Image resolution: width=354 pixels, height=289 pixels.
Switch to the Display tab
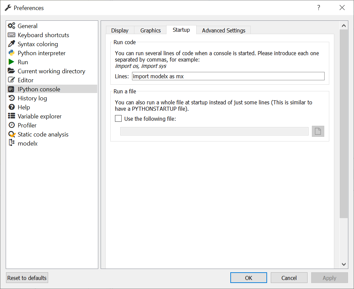[x=120, y=30]
